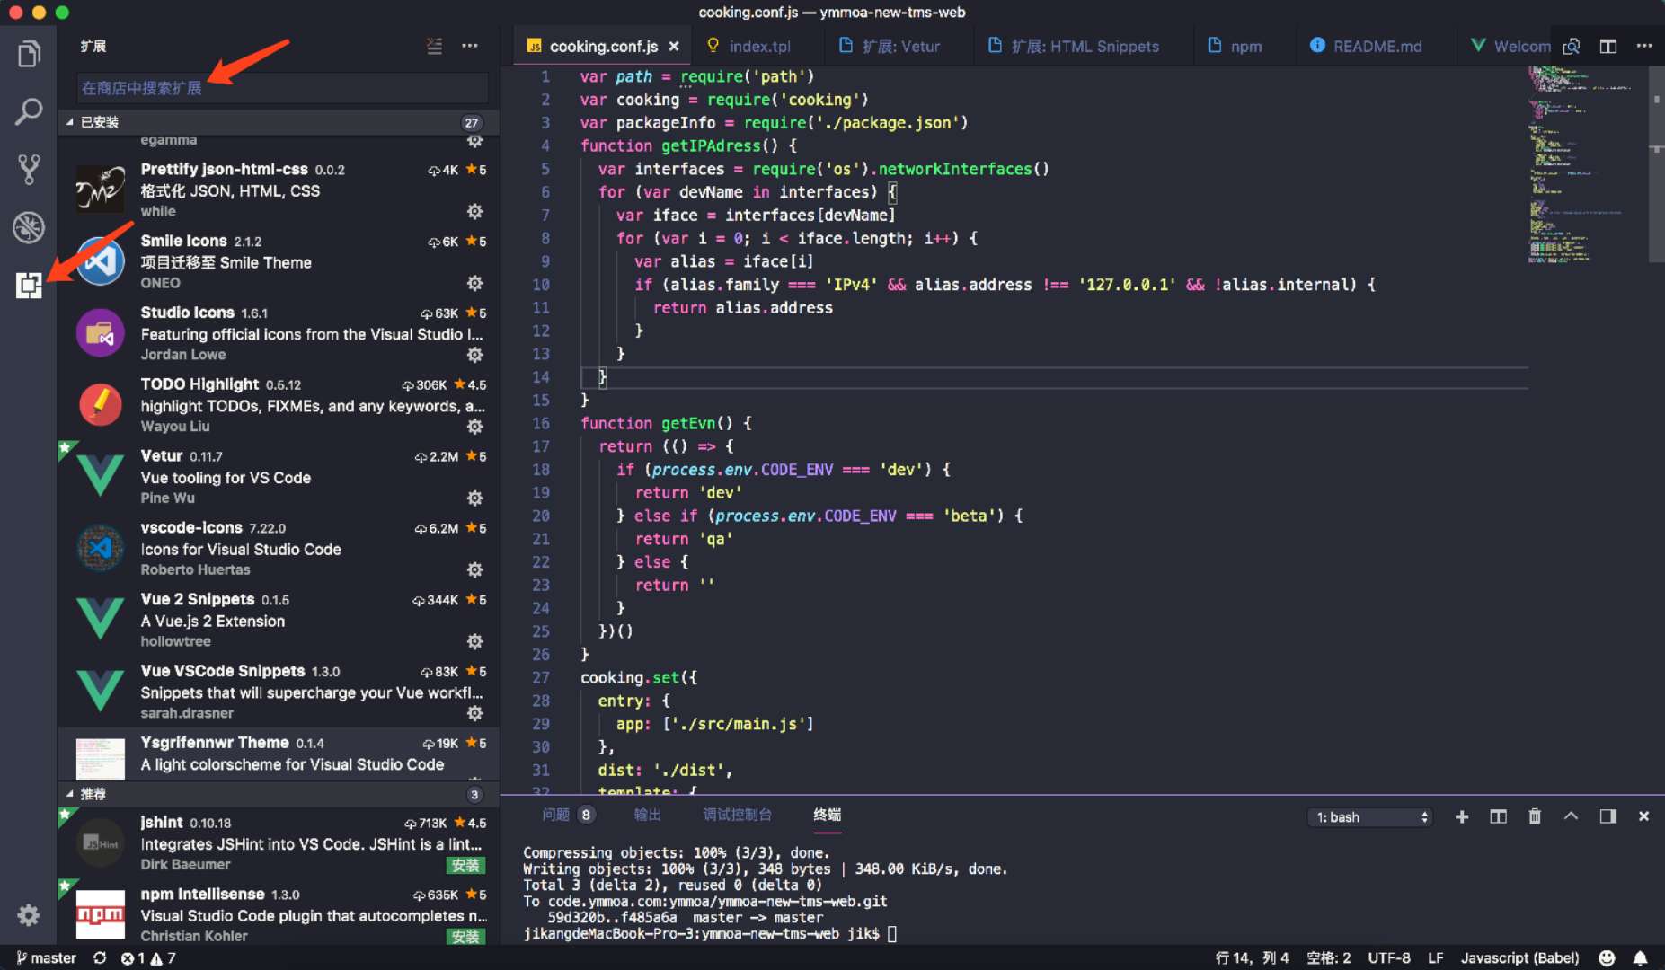Switch to the 问题 panel tab
Screen dimensions: 1665x970
(x=559, y=815)
